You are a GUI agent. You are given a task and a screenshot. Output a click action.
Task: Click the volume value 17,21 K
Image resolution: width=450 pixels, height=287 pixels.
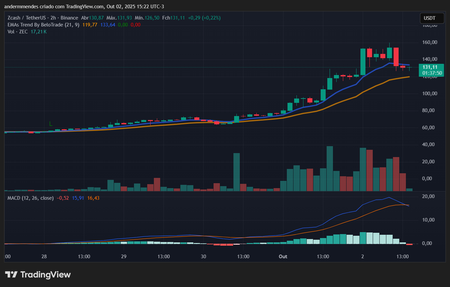[38, 32]
